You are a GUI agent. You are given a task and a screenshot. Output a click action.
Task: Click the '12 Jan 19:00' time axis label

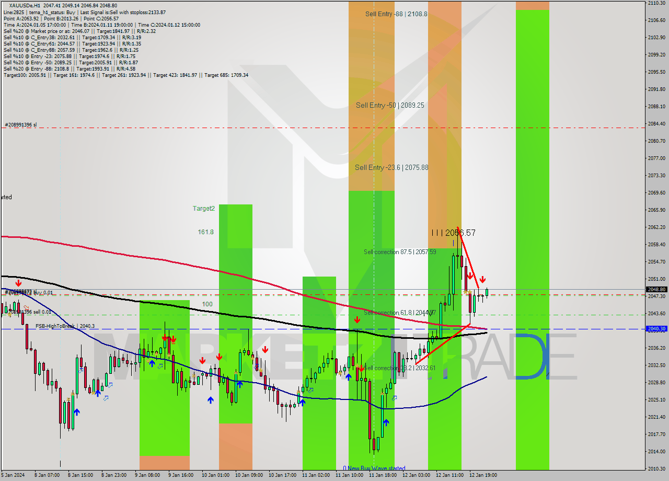click(x=483, y=475)
